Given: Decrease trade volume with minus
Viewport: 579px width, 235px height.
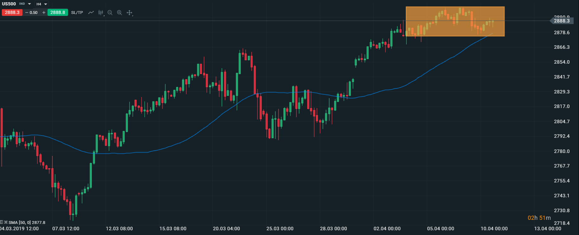Looking at the screenshot, I should pos(27,13).
